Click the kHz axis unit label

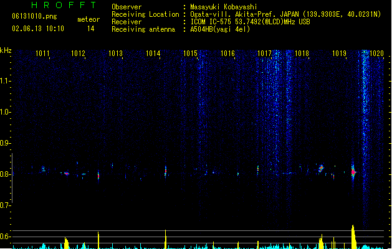pyautogui.click(x=6, y=50)
